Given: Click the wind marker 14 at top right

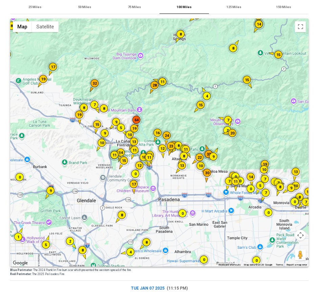Looking at the screenshot, I should coord(259,24).
